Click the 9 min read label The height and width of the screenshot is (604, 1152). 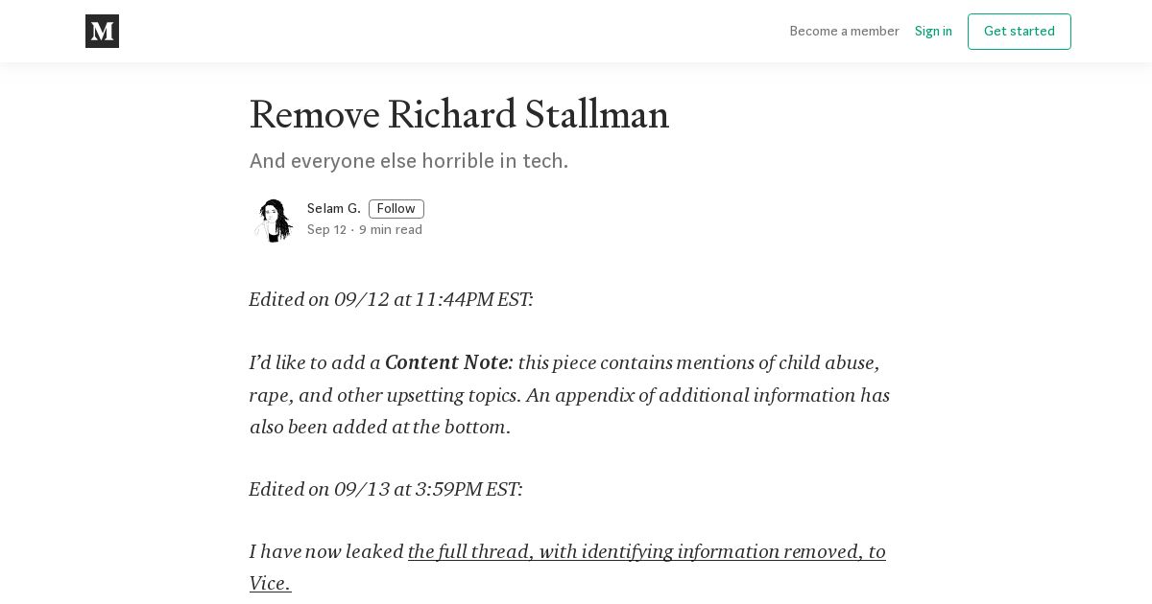(x=391, y=230)
